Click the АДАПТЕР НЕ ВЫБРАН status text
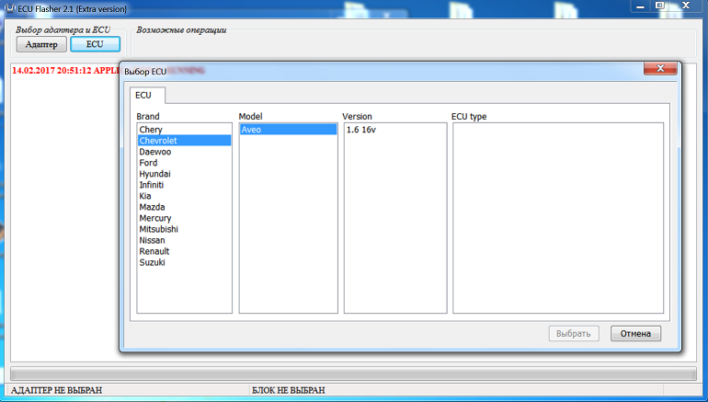708x402 pixels. 56,390
